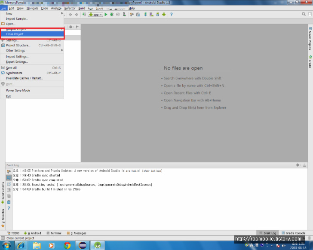Choose Import Sample from File menu
The width and height of the screenshot is (313, 250).
(32, 19)
